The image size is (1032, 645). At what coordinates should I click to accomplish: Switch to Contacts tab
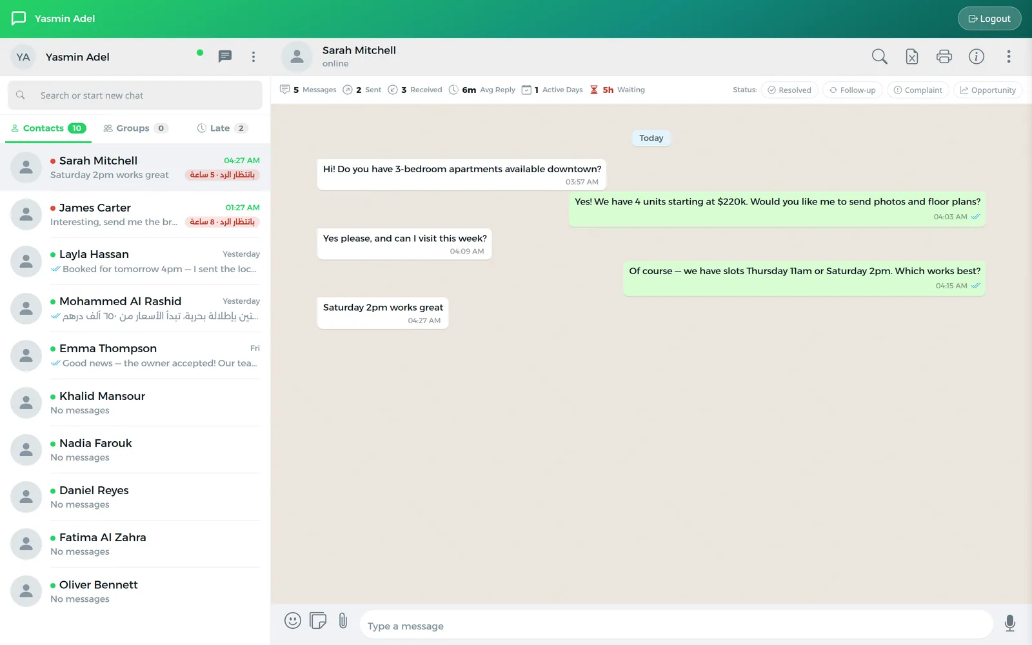coord(48,128)
